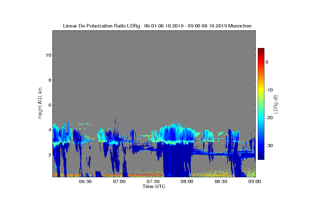Click the LDRg color scale bar

261,104
